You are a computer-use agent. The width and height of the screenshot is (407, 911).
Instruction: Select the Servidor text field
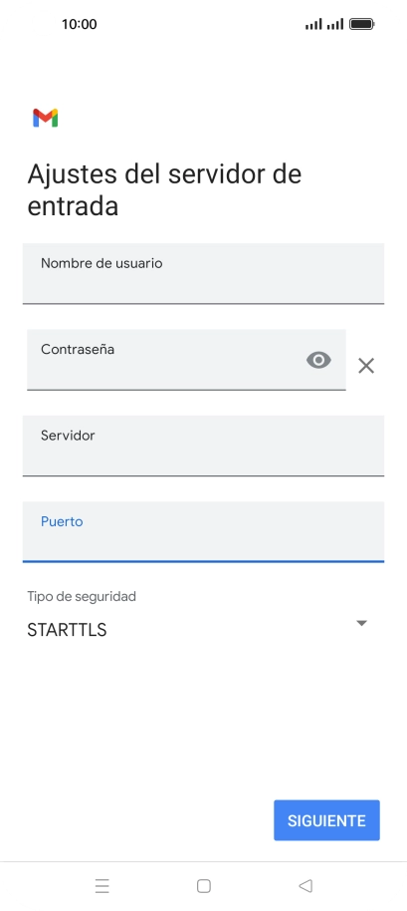coord(203,446)
